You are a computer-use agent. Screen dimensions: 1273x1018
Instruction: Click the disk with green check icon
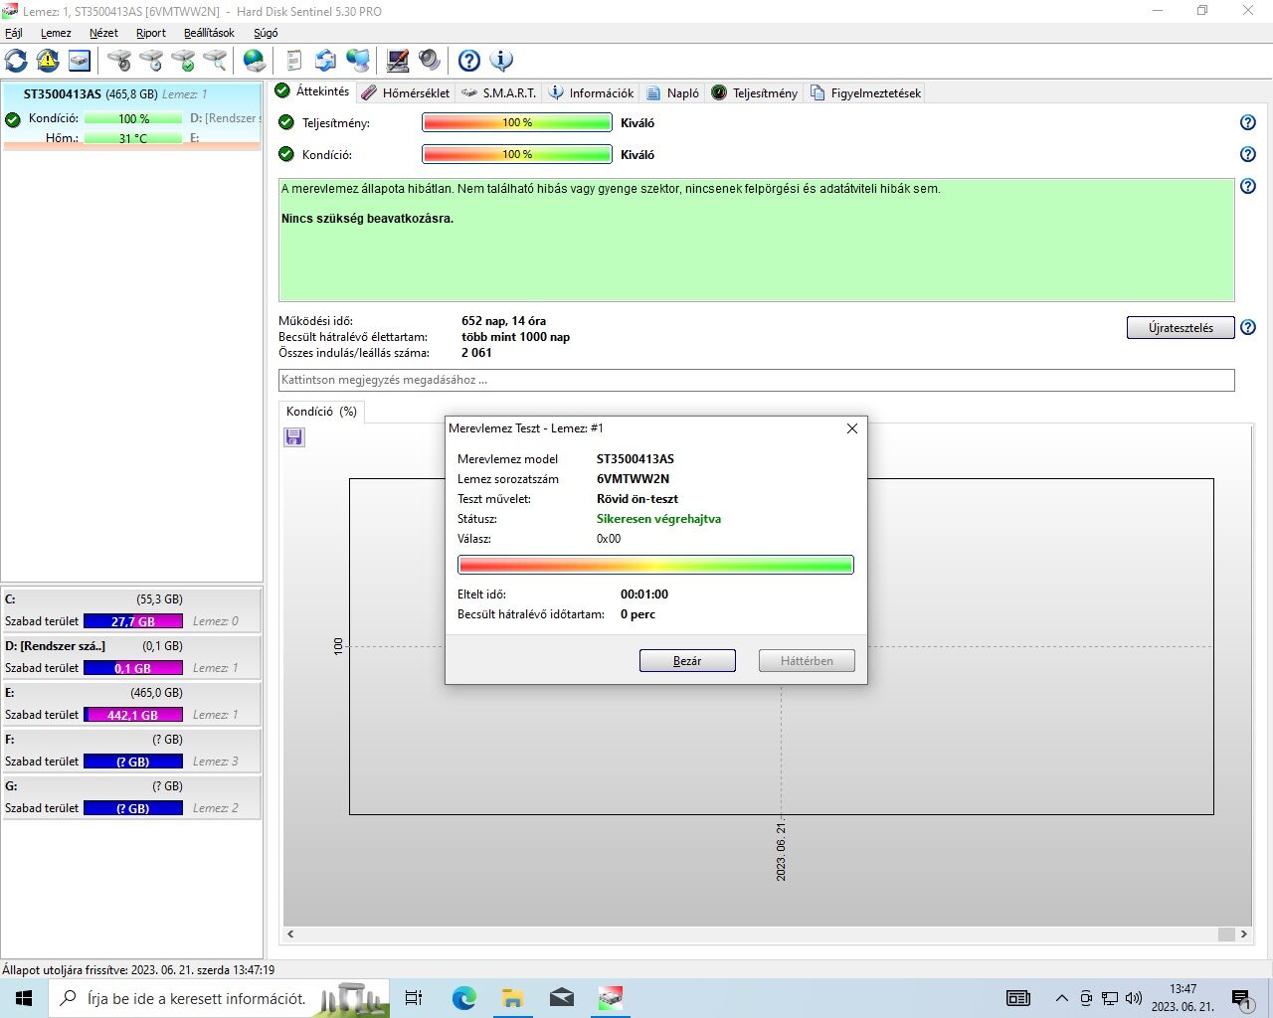click(x=183, y=61)
